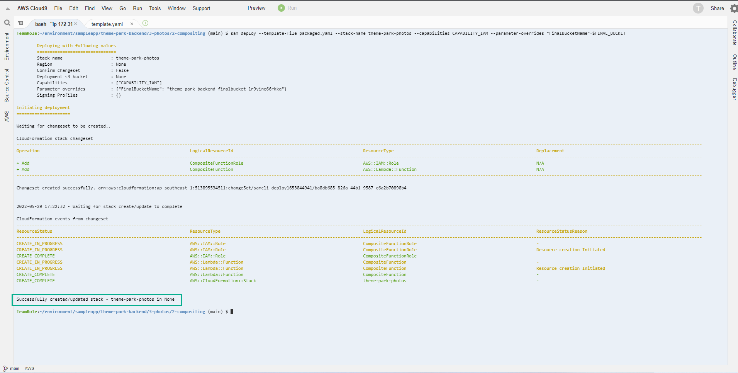The width and height of the screenshot is (738, 373).
Task: Open the Window menu
Action: tap(176, 8)
